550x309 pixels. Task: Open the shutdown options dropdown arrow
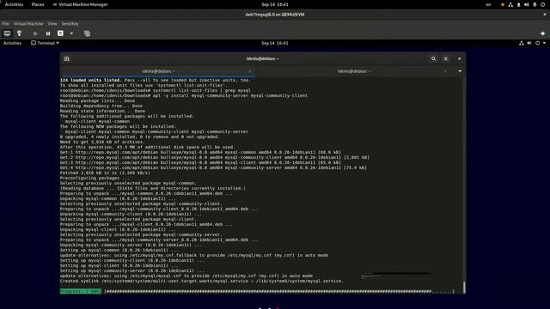click(71, 33)
